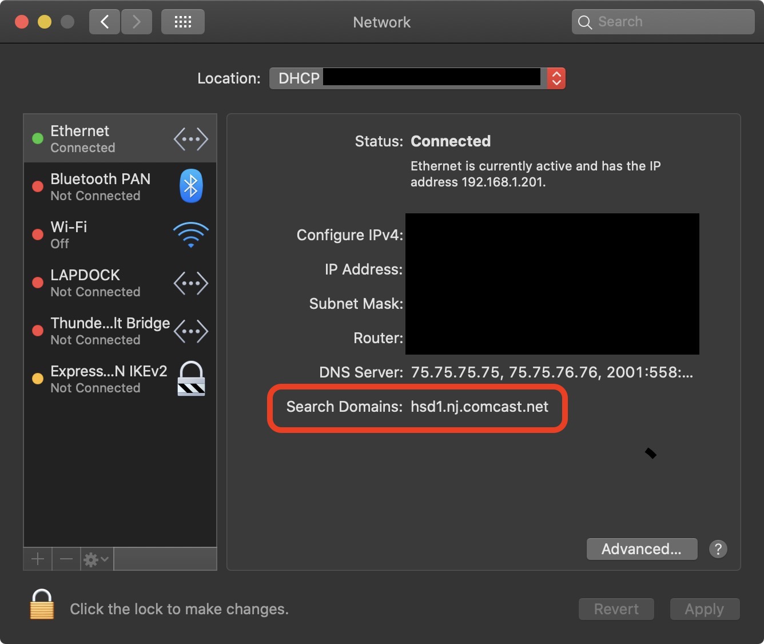The image size is (764, 644).
Task: Open the help question mark button
Action: pos(718,549)
